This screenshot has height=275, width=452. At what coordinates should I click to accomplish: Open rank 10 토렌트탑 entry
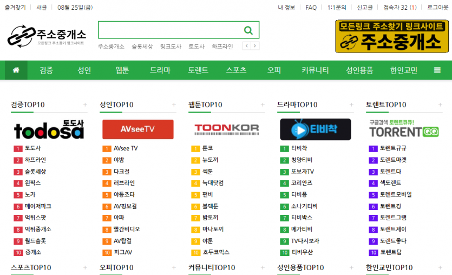pyautogui.click(x=391, y=252)
